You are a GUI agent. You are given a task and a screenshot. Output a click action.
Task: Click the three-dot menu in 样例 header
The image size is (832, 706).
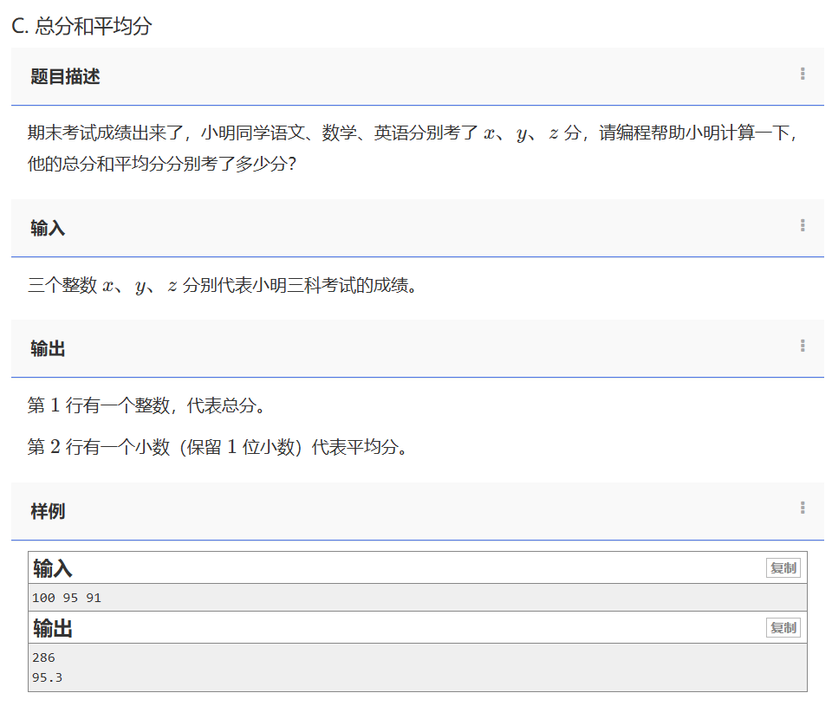point(803,508)
